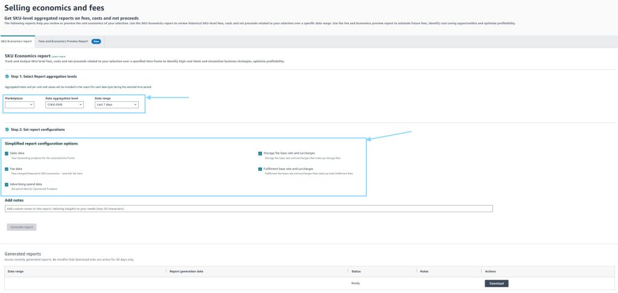Disable the Advertising spend data checkbox
The height and width of the screenshot is (293, 618).
click(x=7, y=184)
